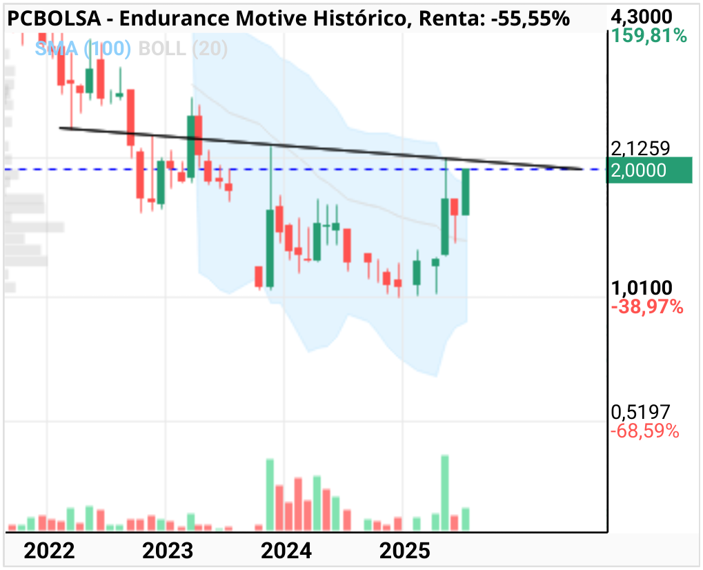Click the -68,59% percentage label
703x570 pixels.
click(x=645, y=431)
